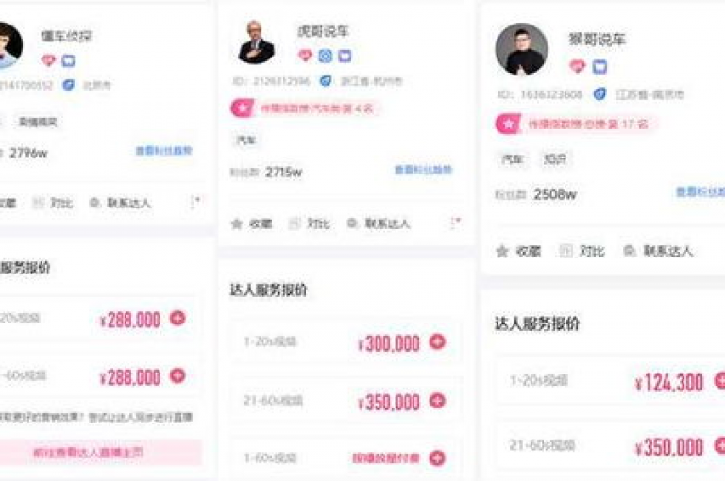The width and height of the screenshot is (725, 481).
Task: Click 对比 compare icon on 虎哥说车 card
Action: (295, 224)
